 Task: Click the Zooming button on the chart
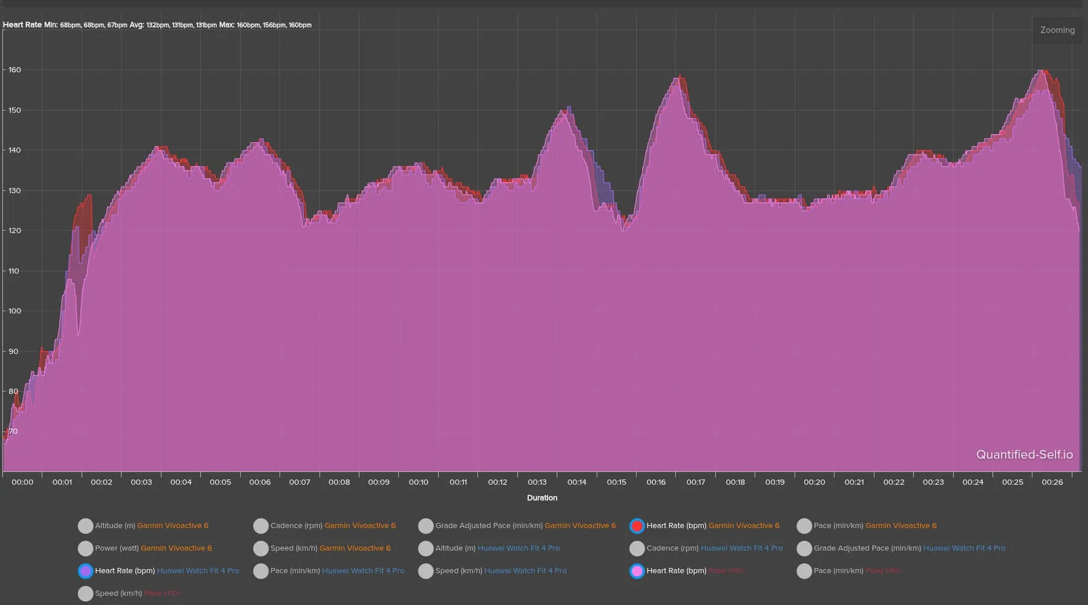click(x=1057, y=30)
